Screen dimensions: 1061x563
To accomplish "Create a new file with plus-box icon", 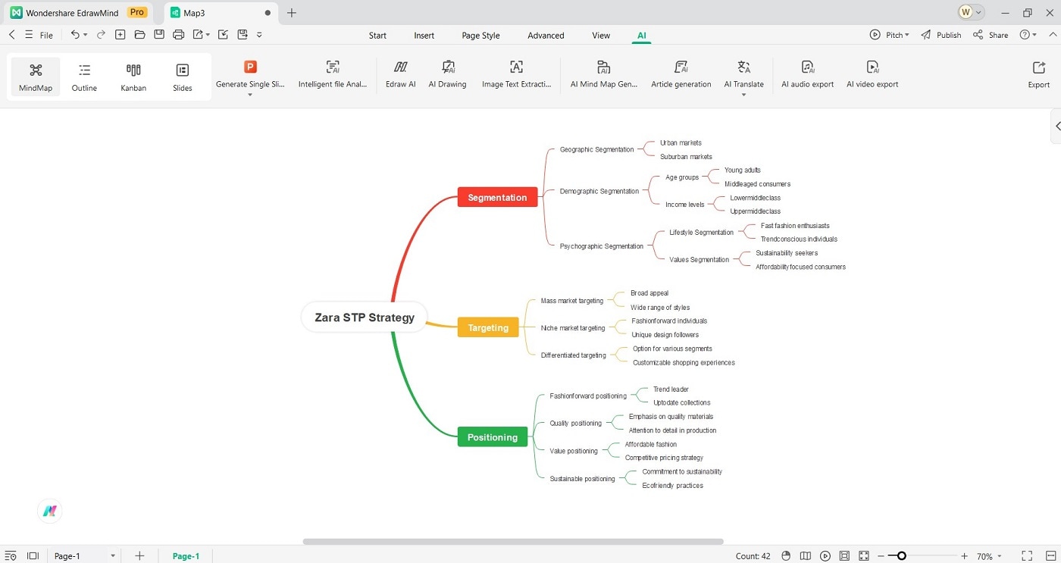I will click(x=120, y=35).
